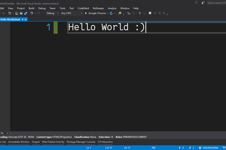The image size is (226, 150).
Task: Click the AbhithDotNet repository name
Action: pyautogui.click(x=210, y=148)
